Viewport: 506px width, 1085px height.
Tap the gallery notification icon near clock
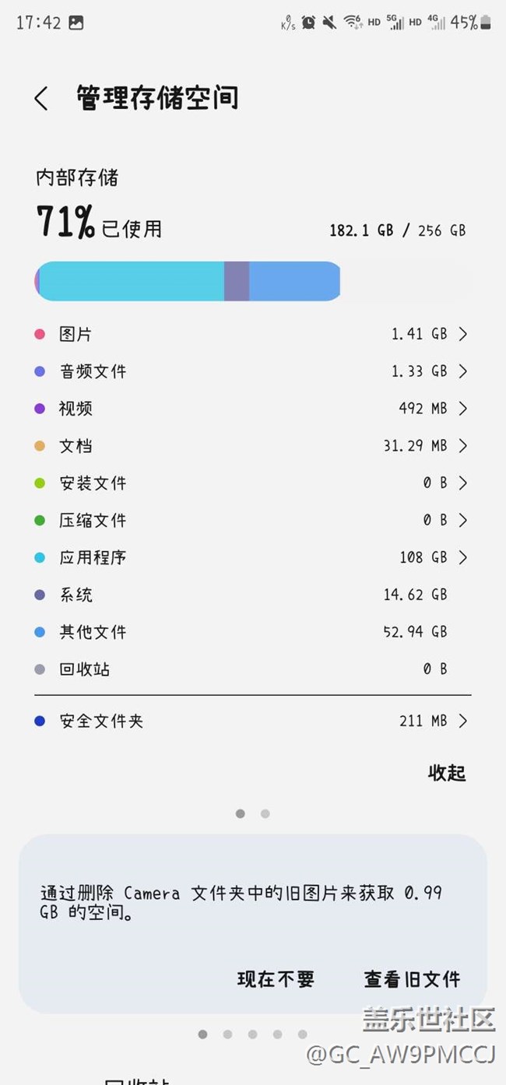click(76, 23)
